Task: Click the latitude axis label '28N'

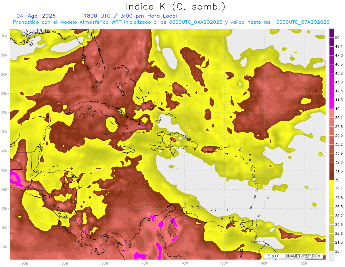Action: pos(4,55)
